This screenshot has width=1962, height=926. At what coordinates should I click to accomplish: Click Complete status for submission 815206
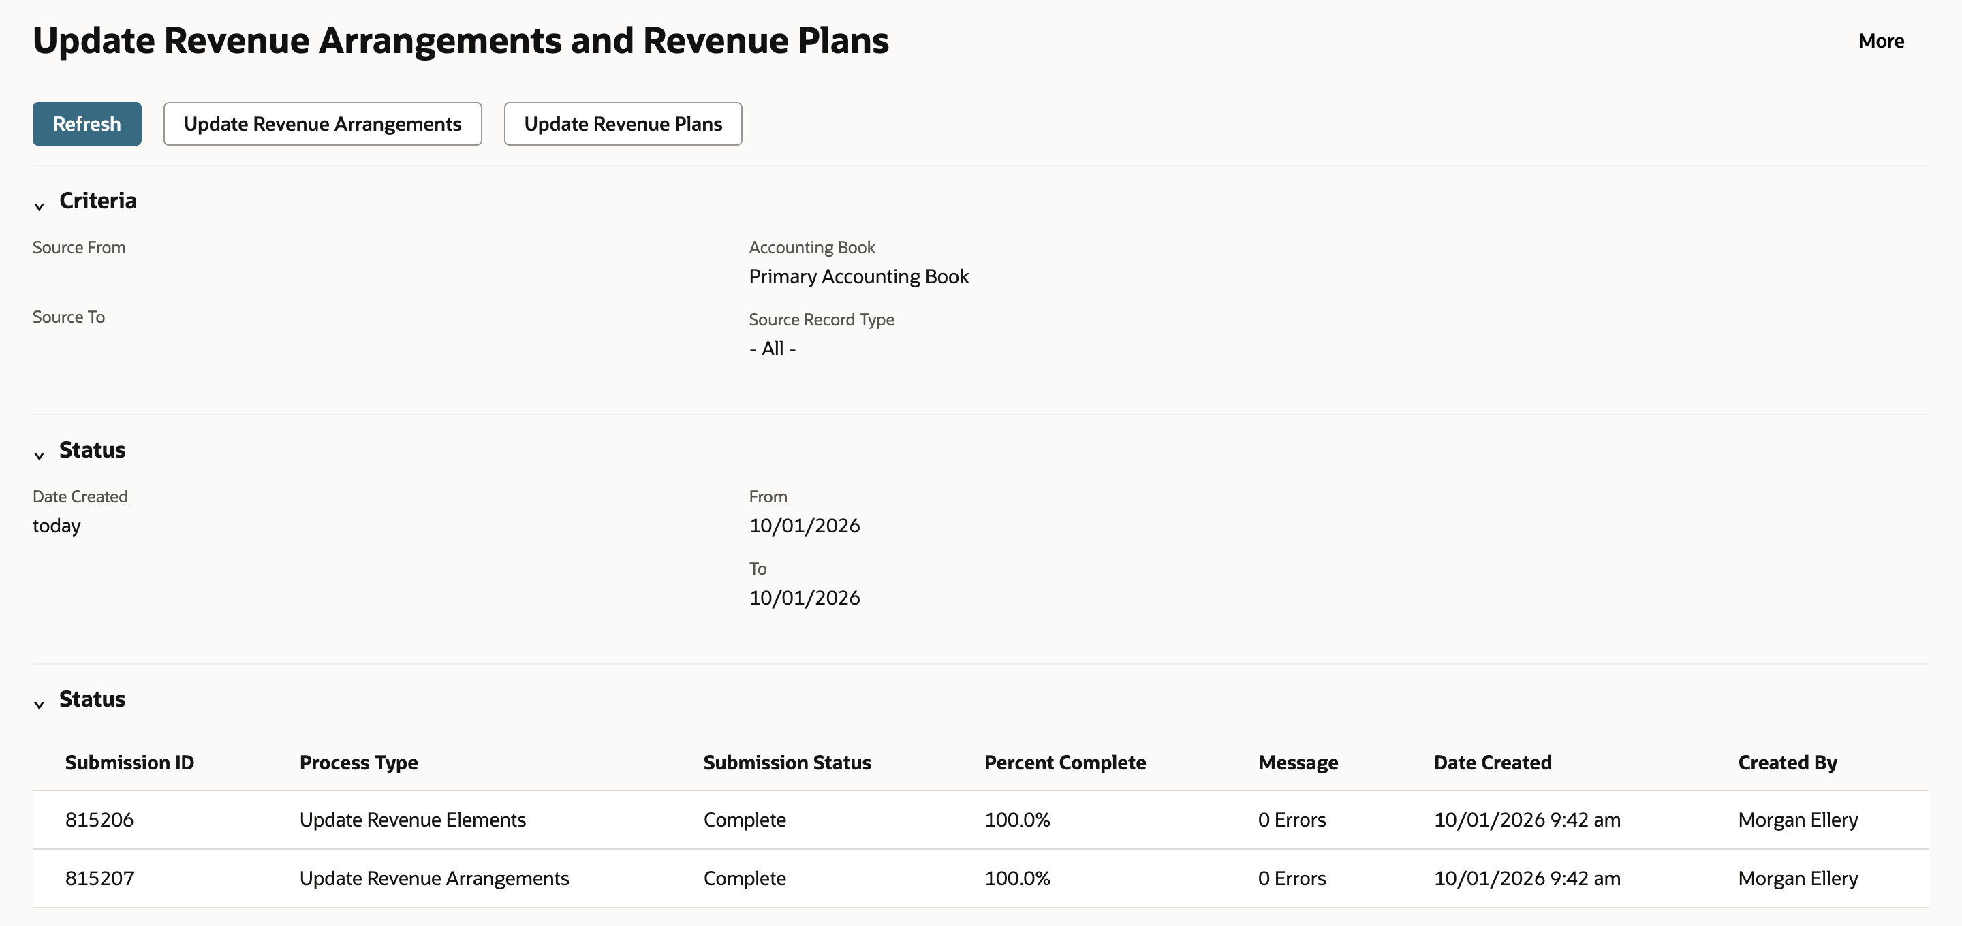coord(744,819)
